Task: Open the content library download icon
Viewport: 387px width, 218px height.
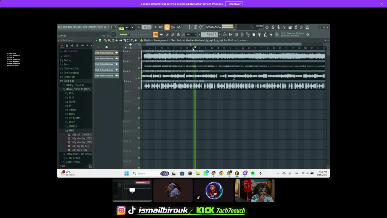Action: click(x=307, y=28)
